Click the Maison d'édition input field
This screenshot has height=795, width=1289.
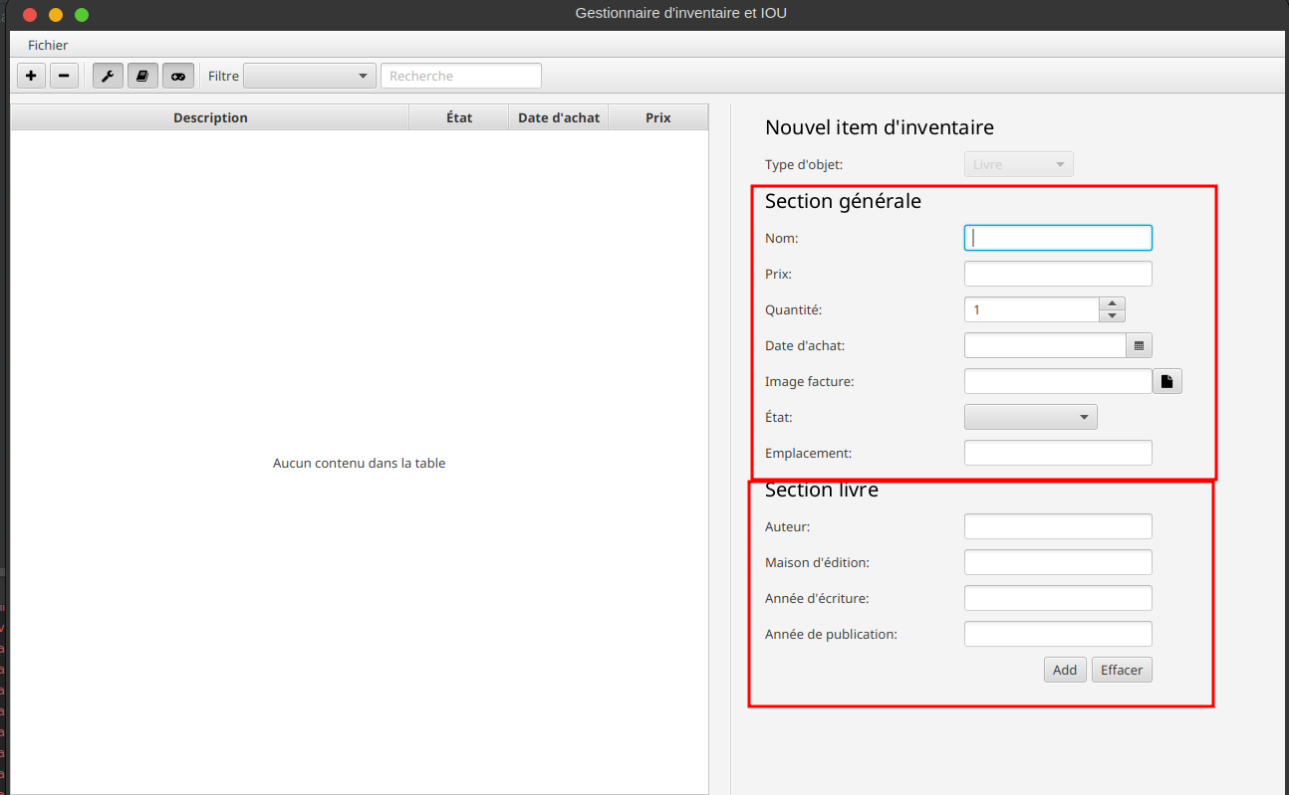click(x=1058, y=562)
